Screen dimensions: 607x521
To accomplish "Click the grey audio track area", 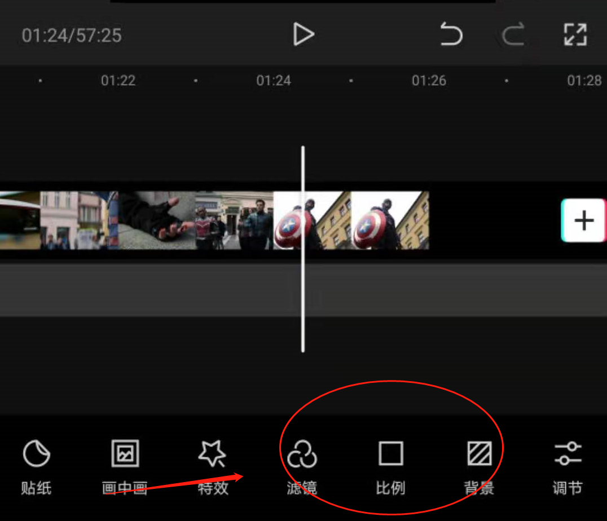I will pos(303,290).
